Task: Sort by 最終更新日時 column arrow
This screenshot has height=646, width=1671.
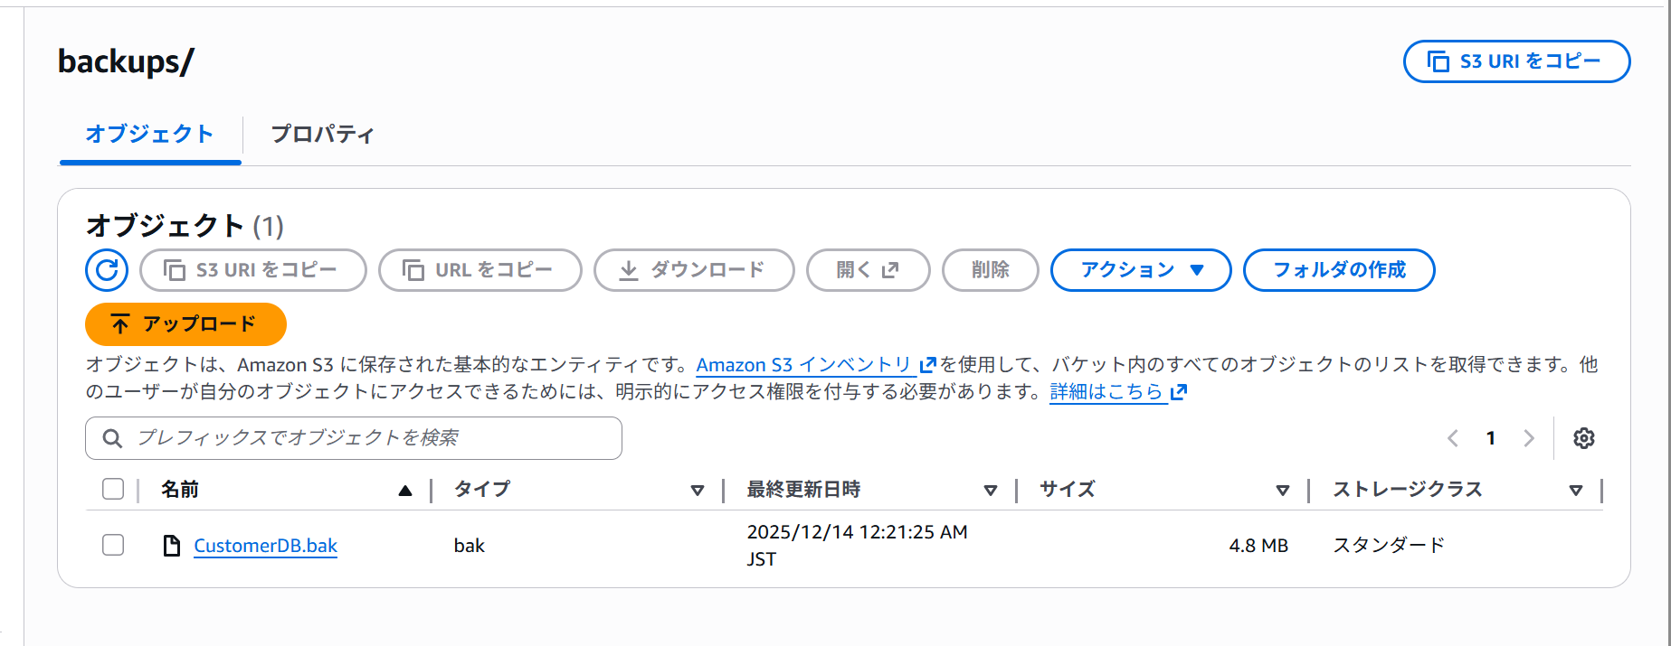Action: click(991, 490)
